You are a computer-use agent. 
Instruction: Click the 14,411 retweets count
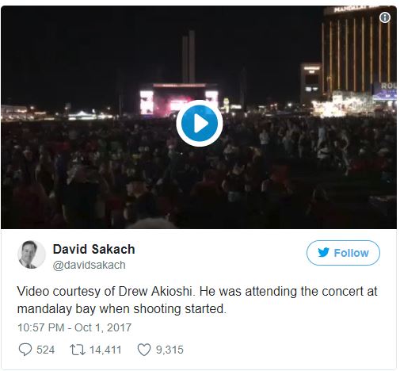(x=105, y=350)
